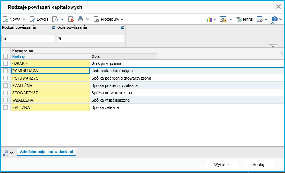The width and height of the screenshot is (285, 173).
Task: Click the Filtruj funnel icon
Action: point(238,19)
